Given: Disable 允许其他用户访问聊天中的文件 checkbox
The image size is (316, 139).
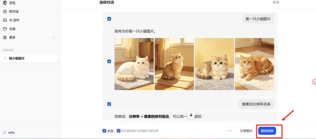Looking at the screenshot, I should coord(119,131).
